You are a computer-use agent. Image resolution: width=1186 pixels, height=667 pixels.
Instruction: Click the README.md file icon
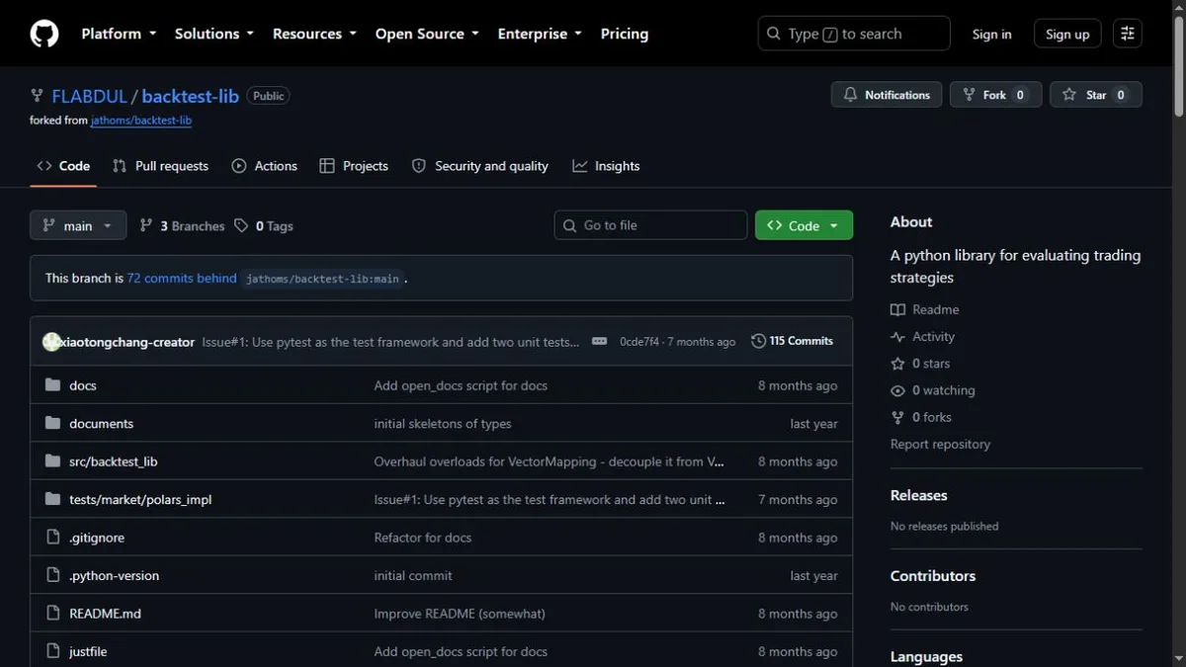53,614
